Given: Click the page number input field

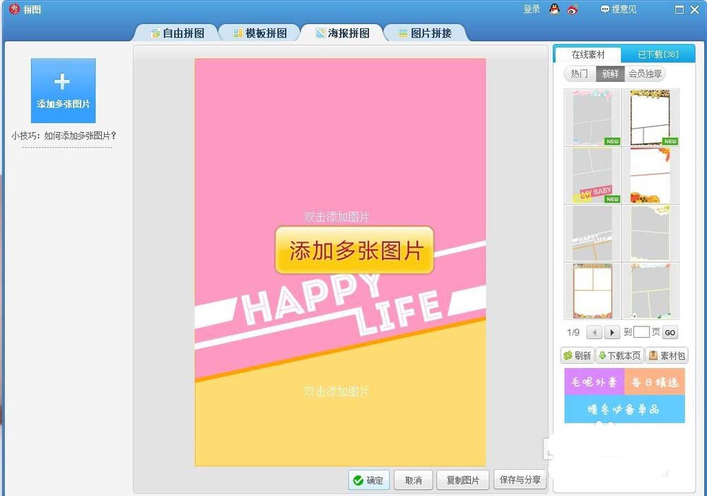Looking at the screenshot, I should 641,333.
